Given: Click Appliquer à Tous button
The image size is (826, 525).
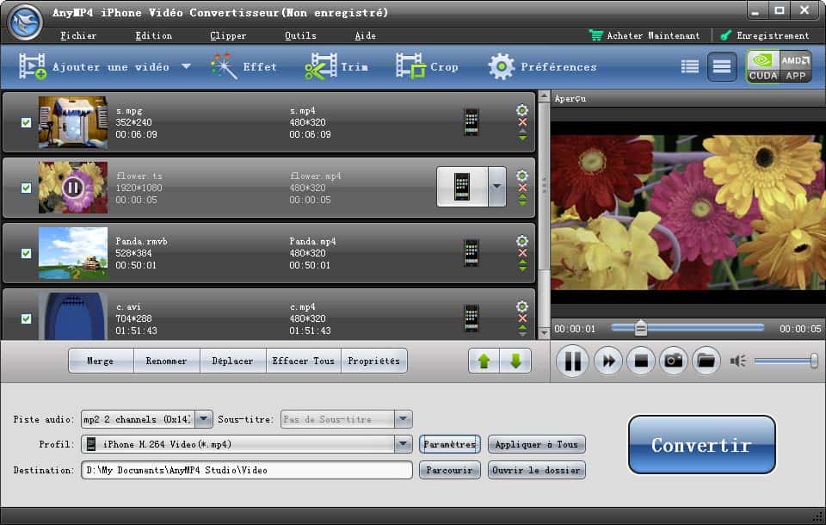Looking at the screenshot, I should tap(536, 444).
